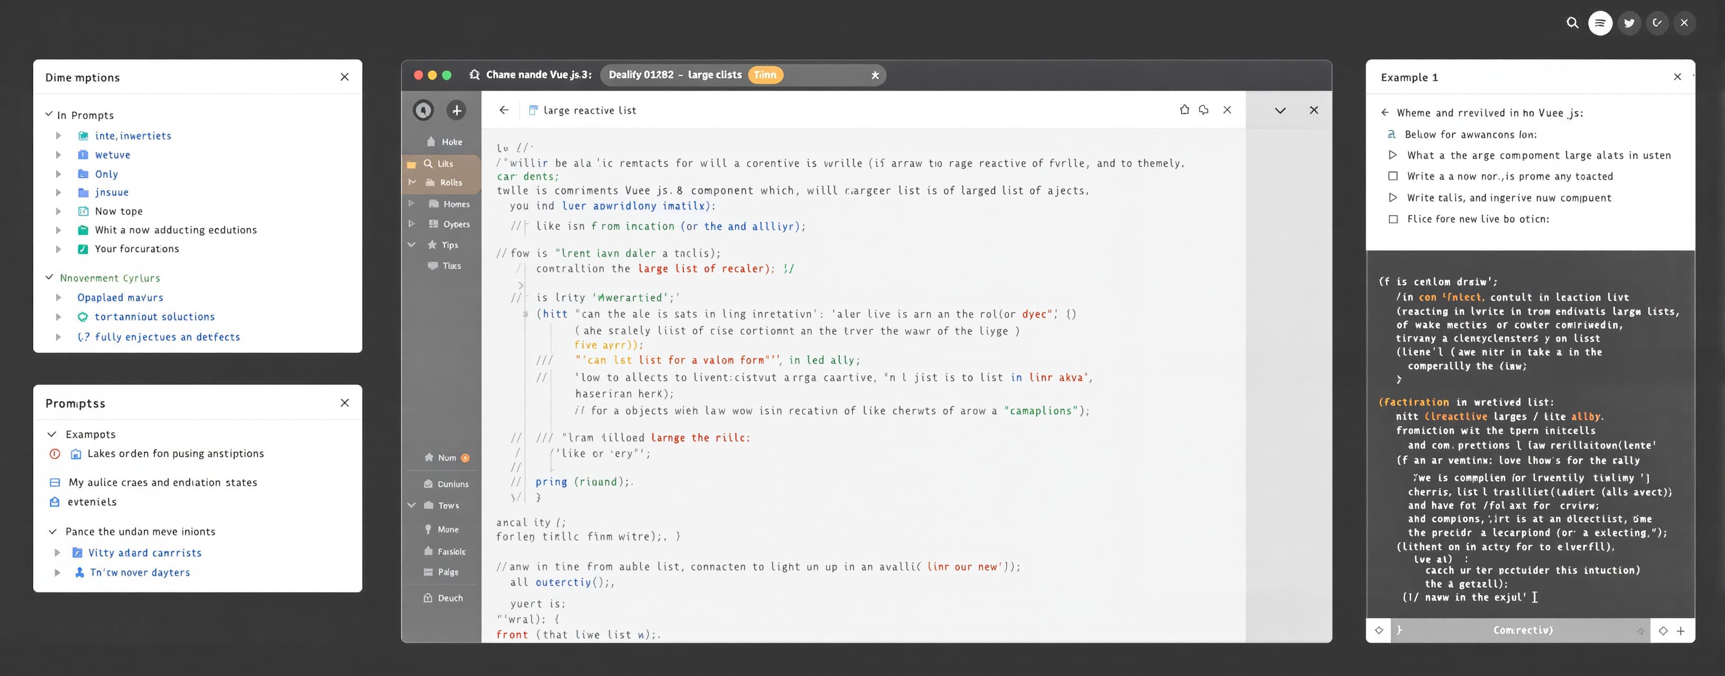Open Num item with orange badge
The width and height of the screenshot is (1725, 676).
tap(446, 458)
